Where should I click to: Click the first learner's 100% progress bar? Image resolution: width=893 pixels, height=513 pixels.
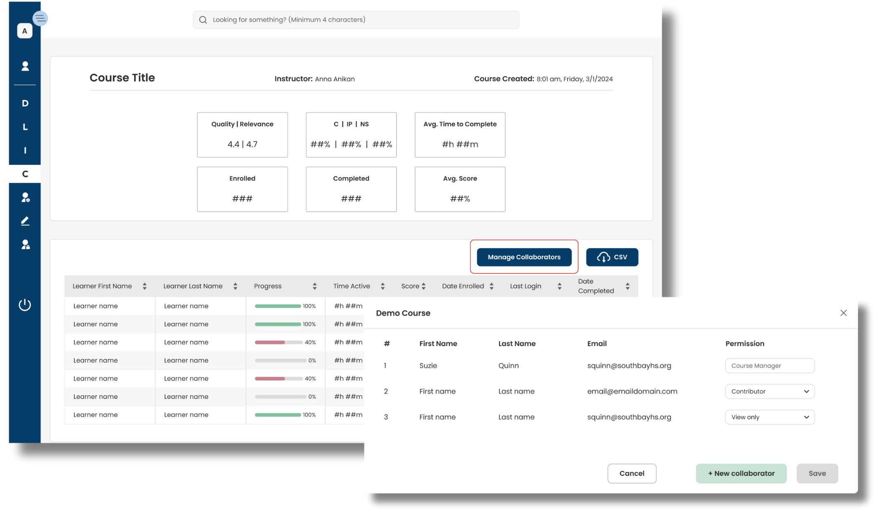[x=278, y=306]
